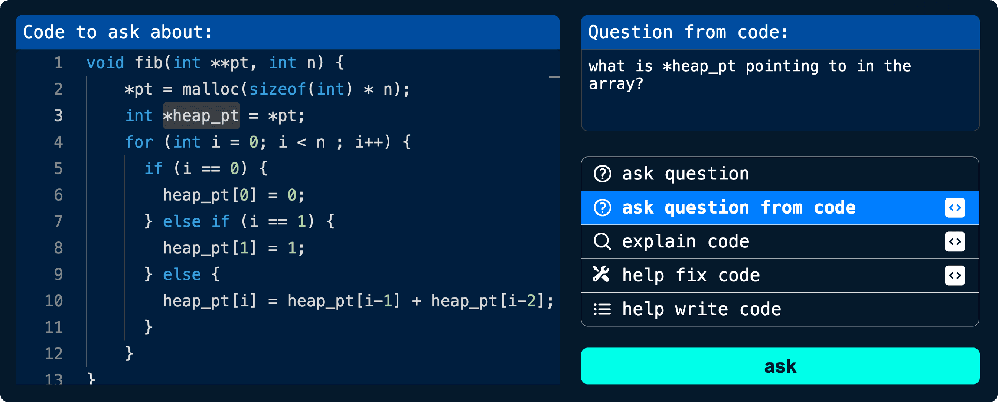Select the magnifier icon for explain code
Viewport: 998px width, 402px height.
603,241
